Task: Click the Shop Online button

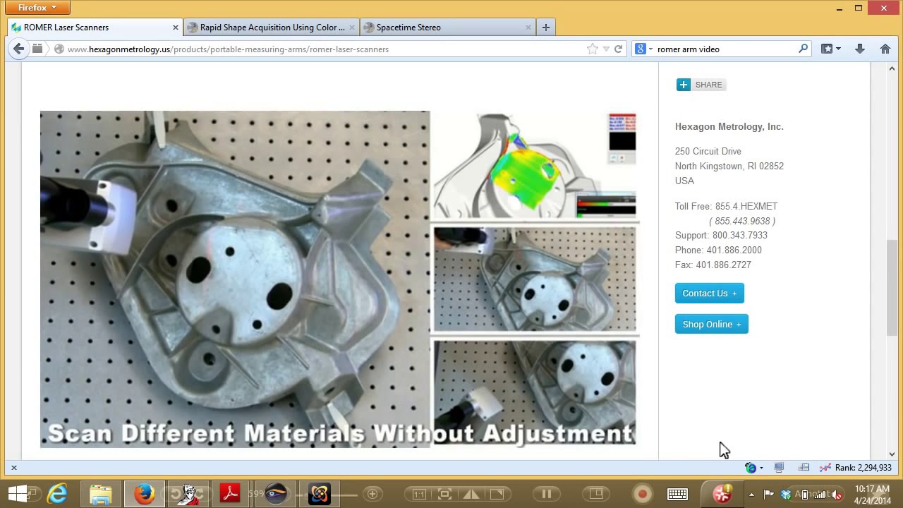Action: [x=711, y=324]
